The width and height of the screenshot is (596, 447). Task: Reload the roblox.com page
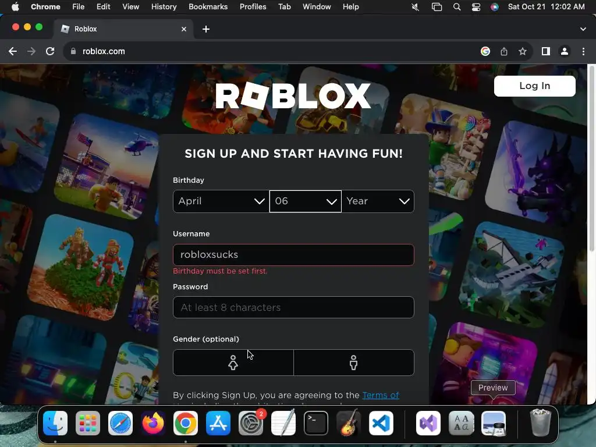point(50,51)
